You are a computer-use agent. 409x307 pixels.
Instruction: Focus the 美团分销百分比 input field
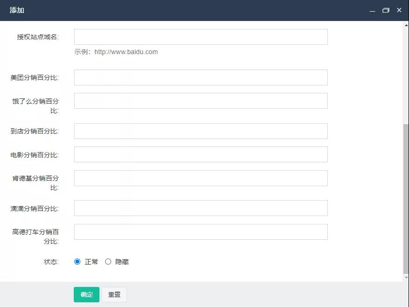(201, 77)
